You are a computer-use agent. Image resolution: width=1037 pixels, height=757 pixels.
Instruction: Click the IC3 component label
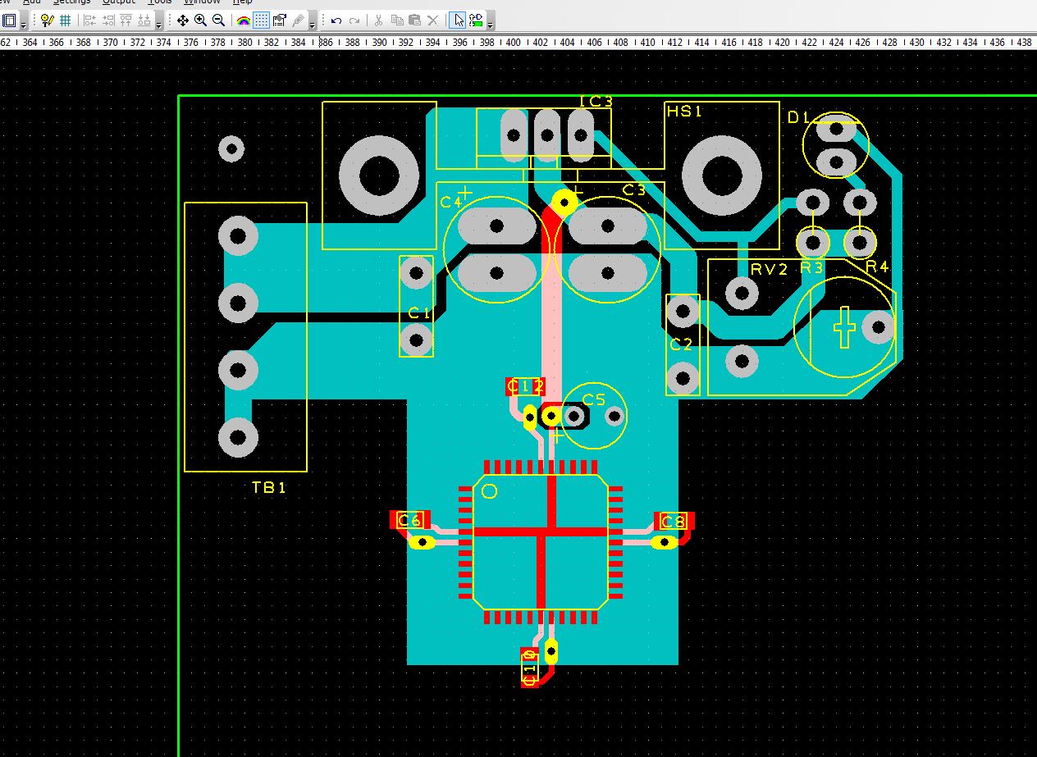click(x=596, y=102)
